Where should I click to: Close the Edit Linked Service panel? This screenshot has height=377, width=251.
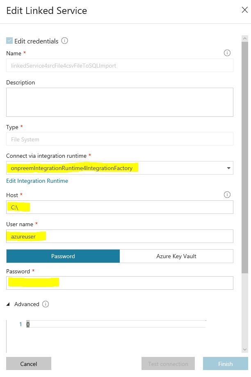click(244, 10)
